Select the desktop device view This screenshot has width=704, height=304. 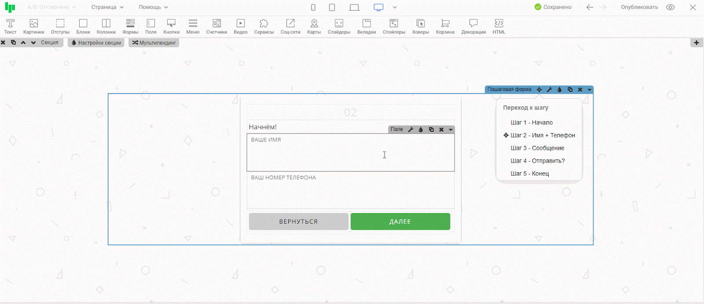pyautogui.click(x=378, y=7)
